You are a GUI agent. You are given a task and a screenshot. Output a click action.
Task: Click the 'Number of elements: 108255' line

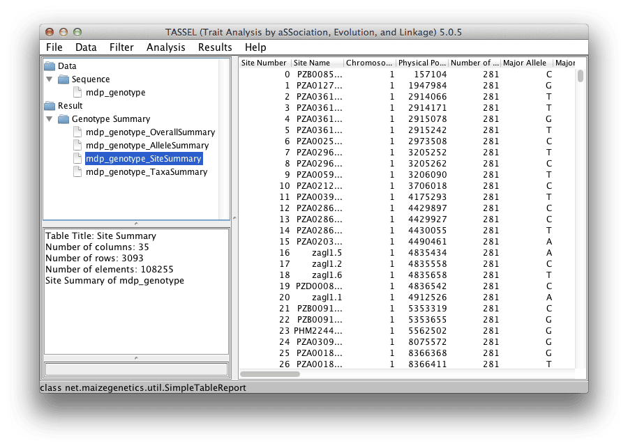pyautogui.click(x=110, y=269)
